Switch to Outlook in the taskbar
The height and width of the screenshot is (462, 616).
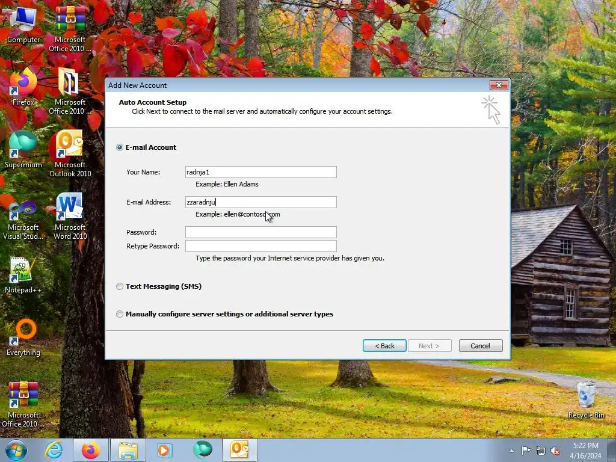(239, 450)
